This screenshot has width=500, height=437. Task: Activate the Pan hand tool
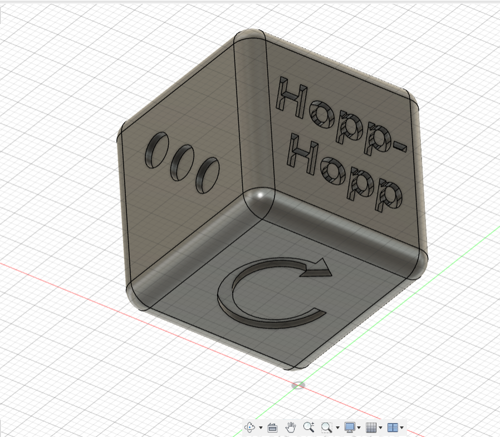pos(291,427)
